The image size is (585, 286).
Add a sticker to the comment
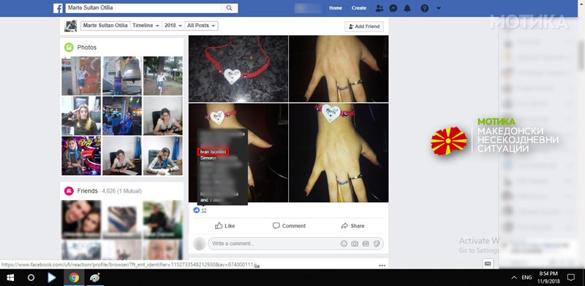point(377,244)
